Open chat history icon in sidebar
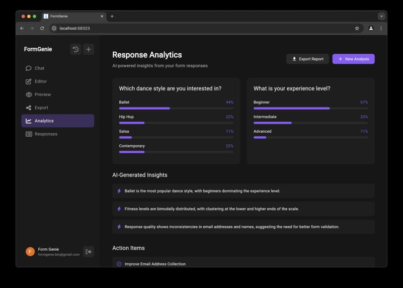The height and width of the screenshot is (288, 403). click(x=75, y=49)
